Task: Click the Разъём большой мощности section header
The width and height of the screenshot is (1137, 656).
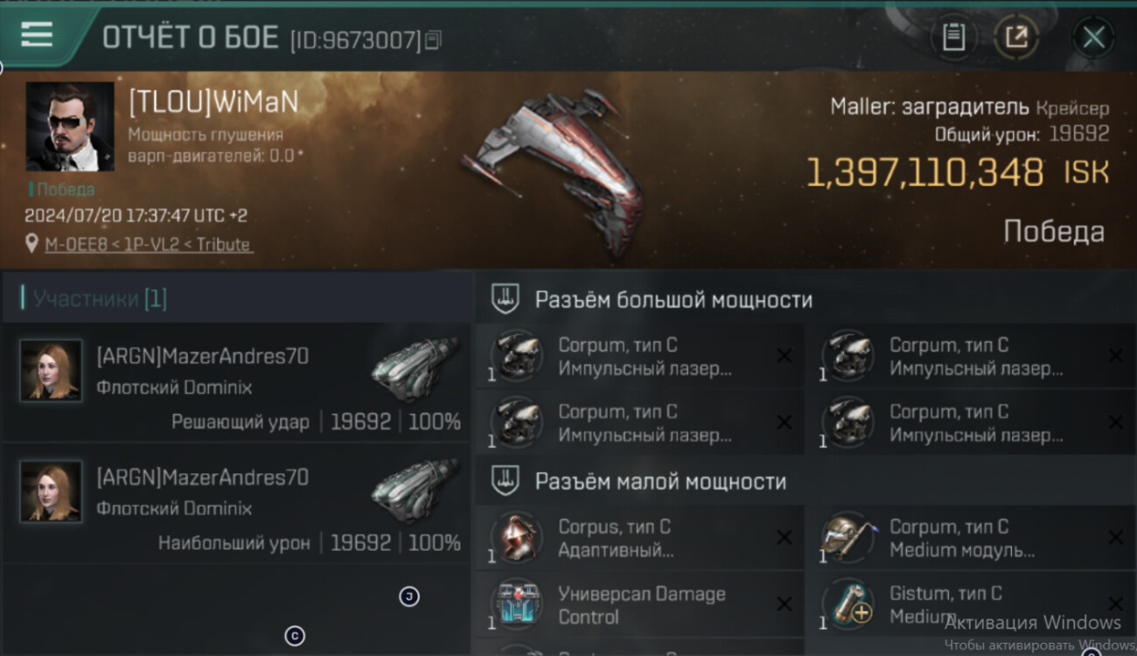Action: tap(673, 300)
